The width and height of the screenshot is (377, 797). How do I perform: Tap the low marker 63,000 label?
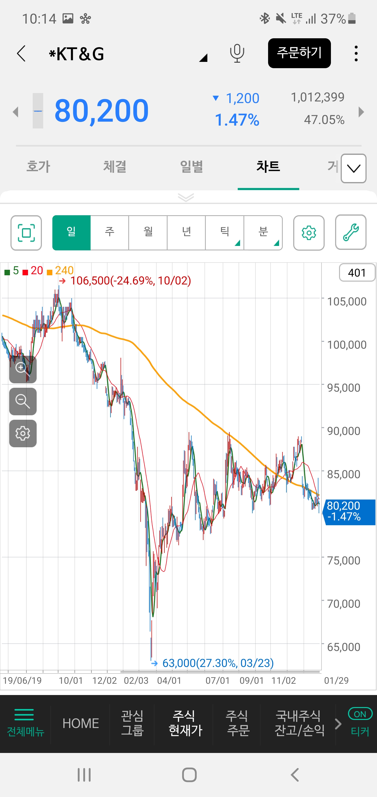pyautogui.click(x=218, y=663)
